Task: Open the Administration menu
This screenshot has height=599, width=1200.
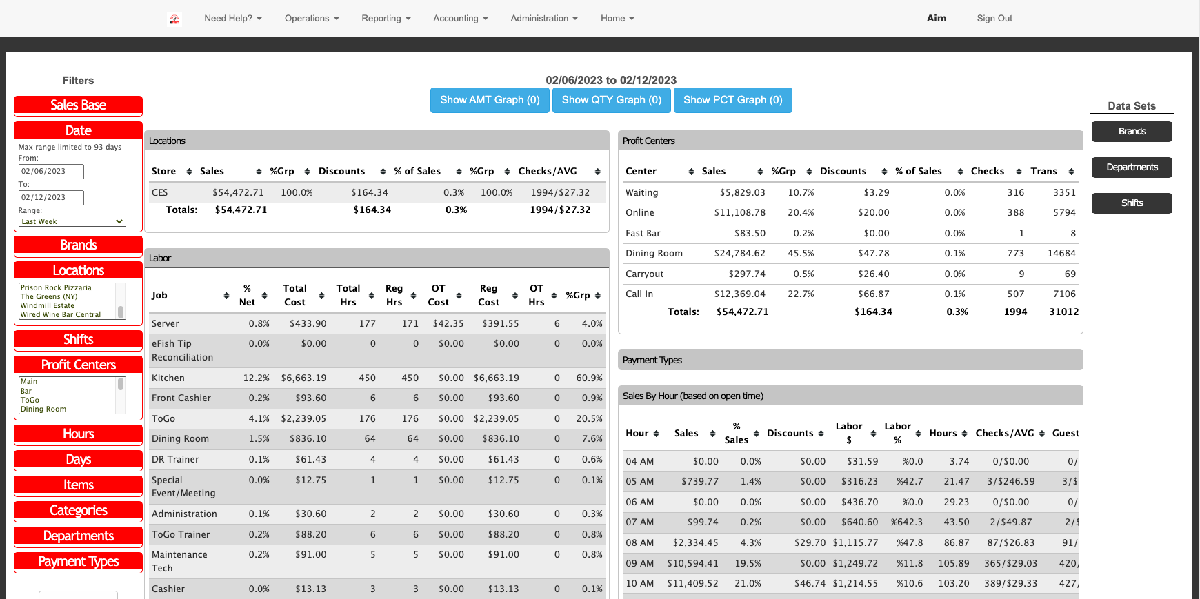Action: click(x=544, y=19)
